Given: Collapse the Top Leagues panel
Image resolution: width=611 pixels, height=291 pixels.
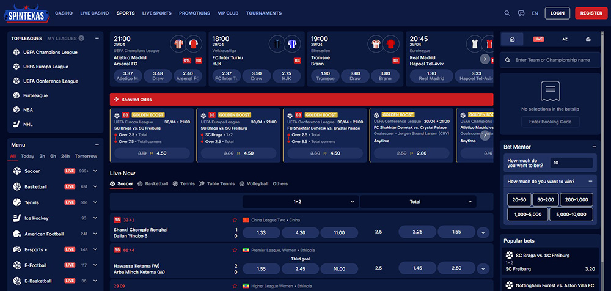Looking at the screenshot, I should 97,39.
